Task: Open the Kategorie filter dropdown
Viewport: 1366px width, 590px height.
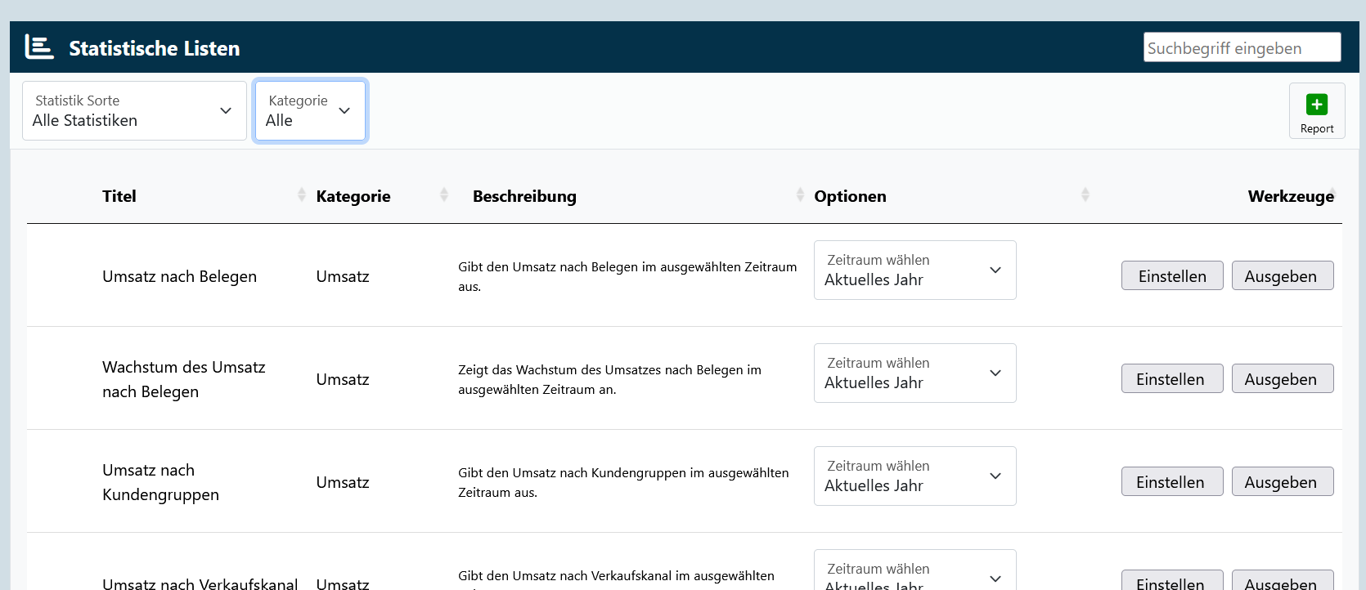Action: [310, 111]
